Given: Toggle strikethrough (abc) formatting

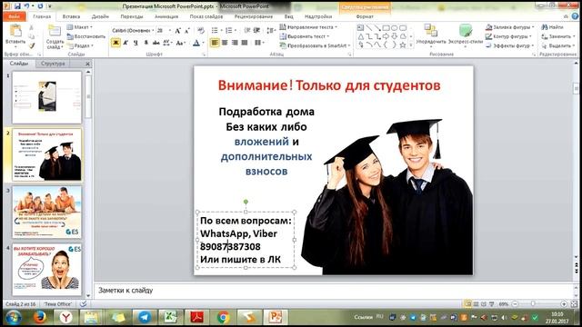Looking at the screenshot, I should click(156, 43).
